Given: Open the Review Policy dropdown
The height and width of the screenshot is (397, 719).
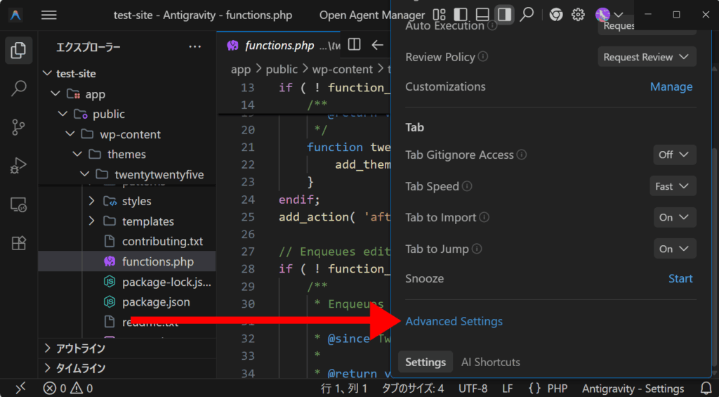Looking at the screenshot, I should click(647, 57).
